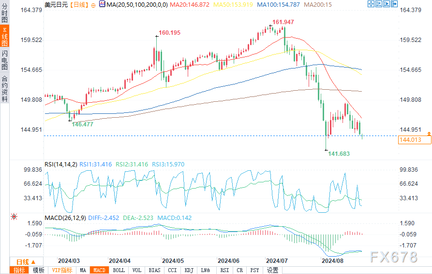Viewport: 432px width, 274px height.
Task: Toggle the MACD indicator button
Action: pyautogui.click(x=100, y=270)
